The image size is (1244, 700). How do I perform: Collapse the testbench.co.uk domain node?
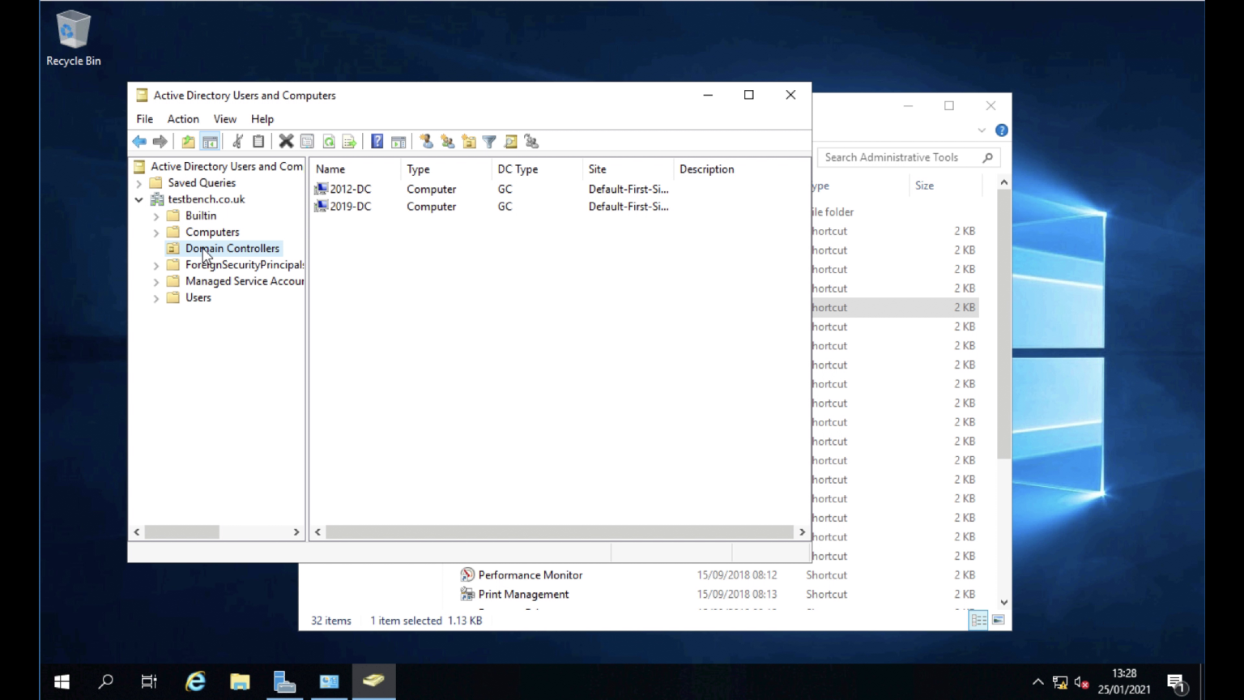point(138,199)
